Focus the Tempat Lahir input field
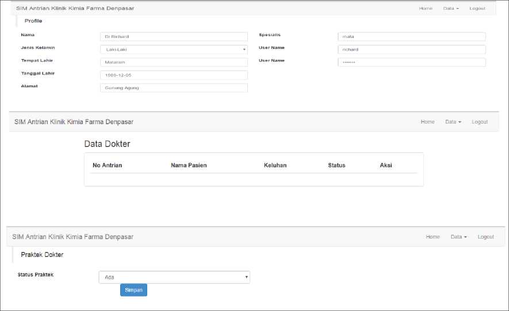 coord(173,62)
